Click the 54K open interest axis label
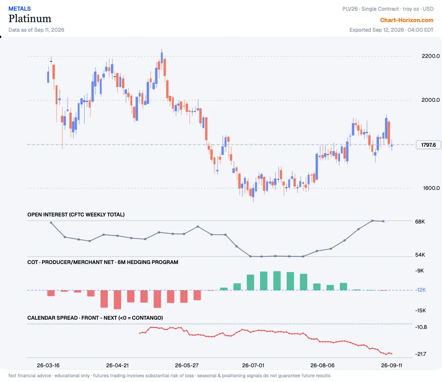Screen dimensions: 442x382 (x=420, y=255)
